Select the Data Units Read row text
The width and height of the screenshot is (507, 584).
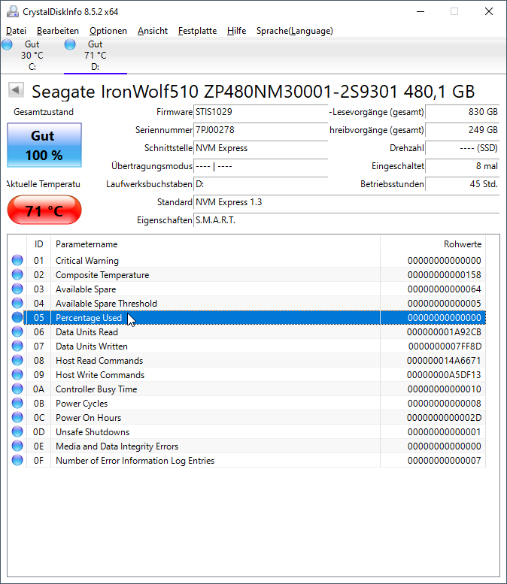tap(87, 332)
